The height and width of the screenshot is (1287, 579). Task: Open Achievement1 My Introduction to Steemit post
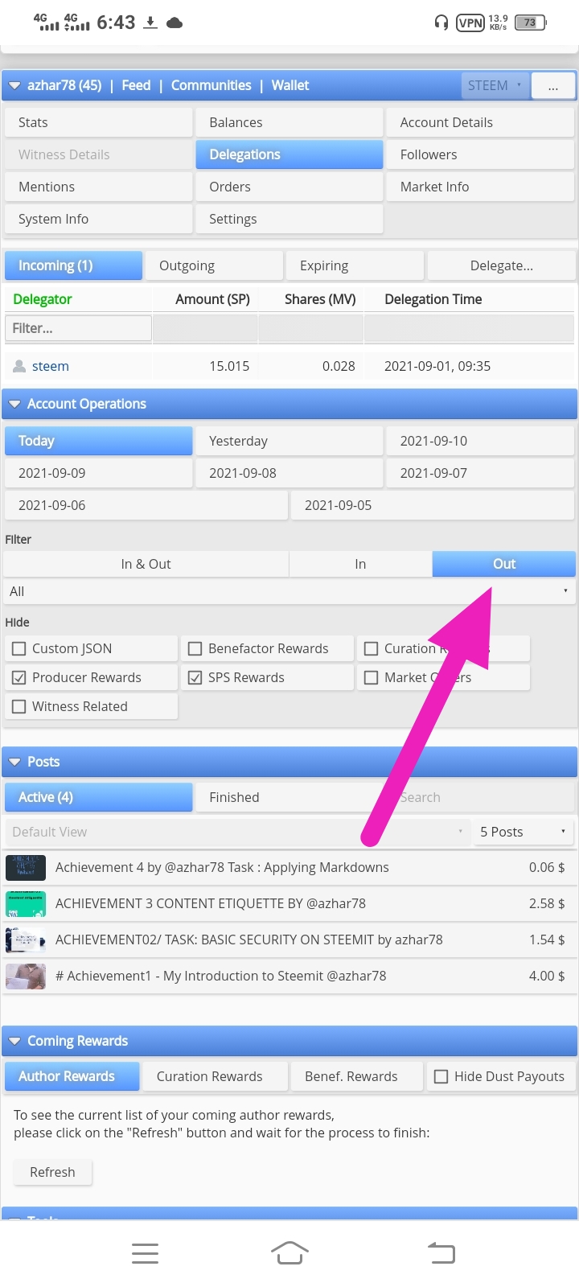coord(221,976)
